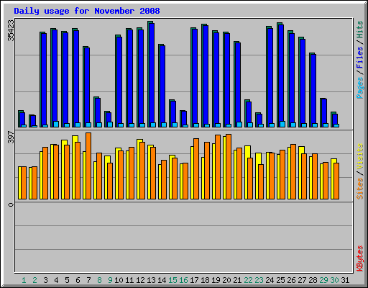Viewport: 368px width, 288px height.
Task: Click day label 15 on x-axis
Action: point(172,280)
